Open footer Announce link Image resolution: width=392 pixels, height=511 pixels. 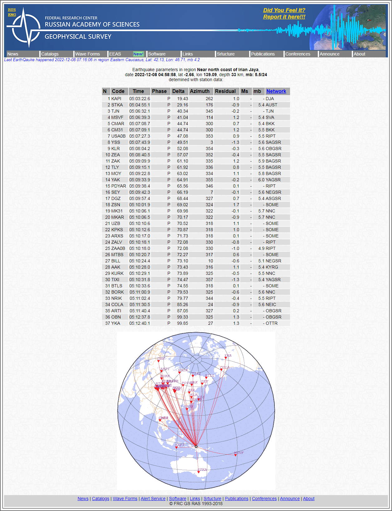pyautogui.click(x=290, y=499)
